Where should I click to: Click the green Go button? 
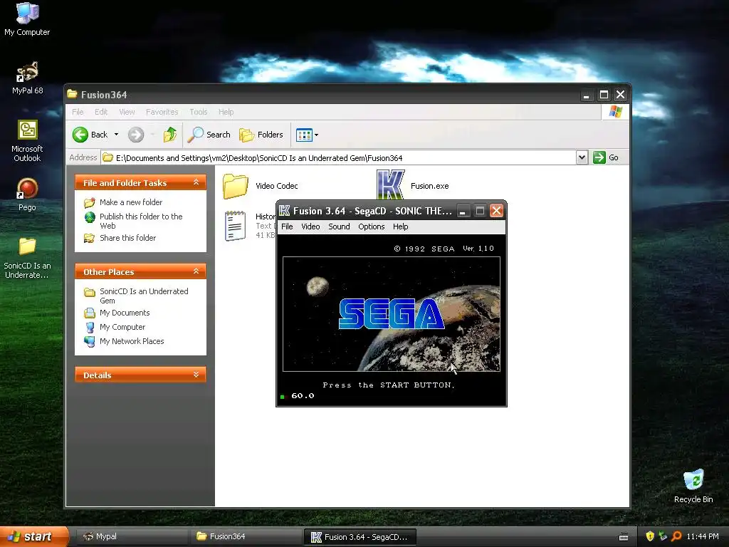[605, 157]
